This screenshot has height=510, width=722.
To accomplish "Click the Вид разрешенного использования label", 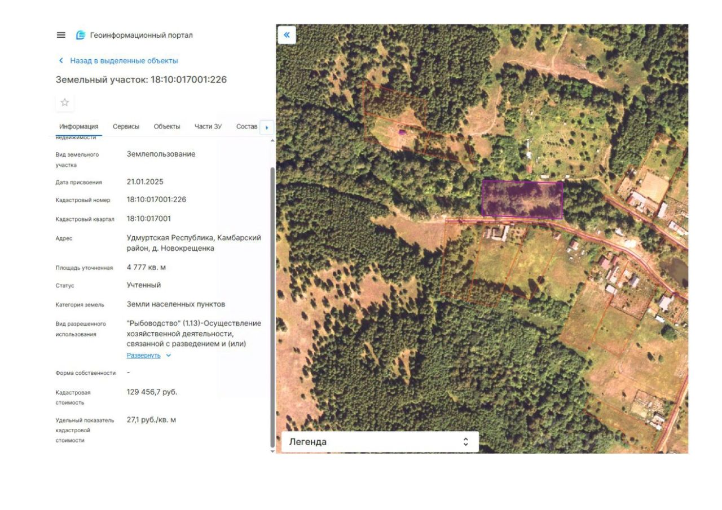I will tap(81, 329).
